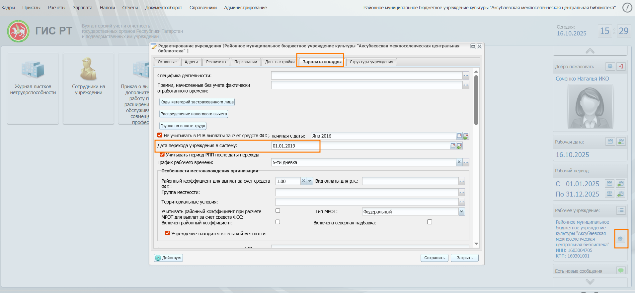The width and height of the screenshot is (635, 293).
Task: Clear the График рабочего времени value
Action: [459, 162]
